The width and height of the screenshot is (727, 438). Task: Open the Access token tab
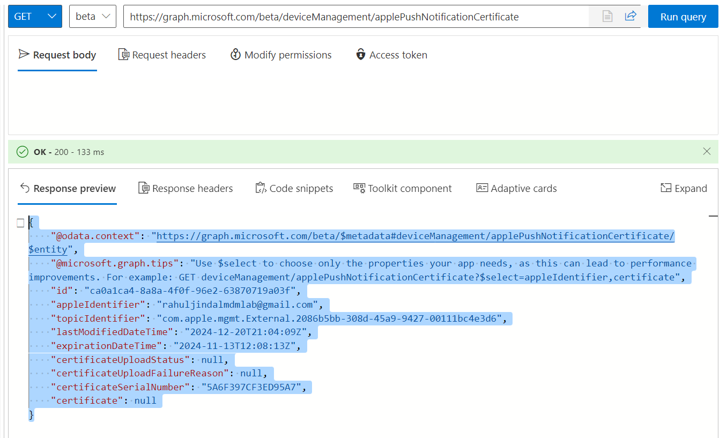(392, 55)
